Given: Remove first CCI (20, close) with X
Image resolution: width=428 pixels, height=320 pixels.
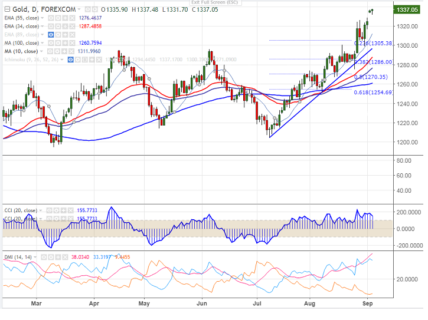Looking at the screenshot, I should pyautogui.click(x=70, y=210).
